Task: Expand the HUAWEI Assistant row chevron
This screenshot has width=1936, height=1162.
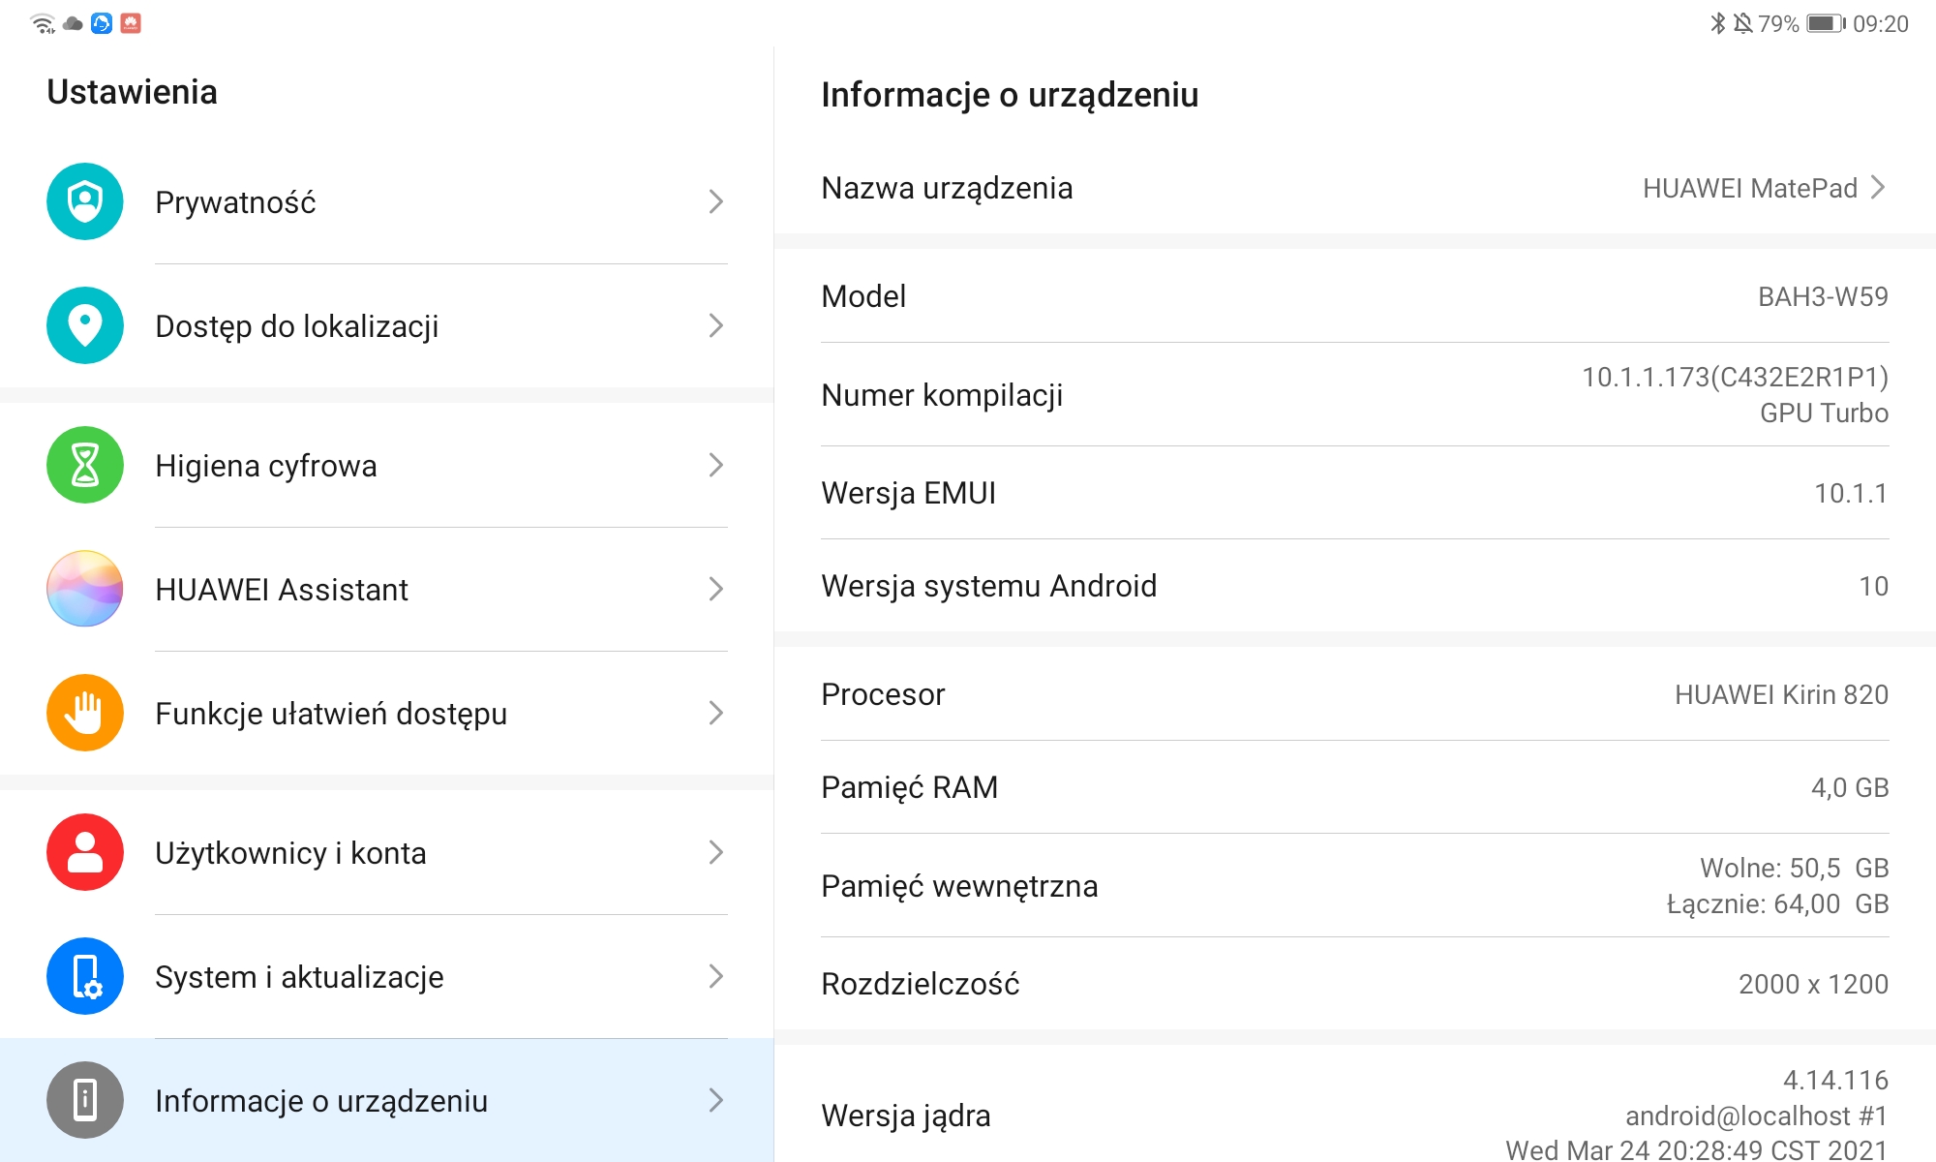Action: [715, 589]
